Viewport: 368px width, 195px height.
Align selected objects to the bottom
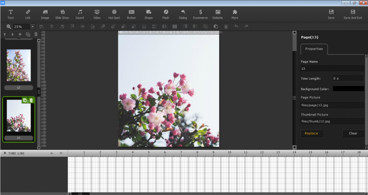[x=93, y=27]
